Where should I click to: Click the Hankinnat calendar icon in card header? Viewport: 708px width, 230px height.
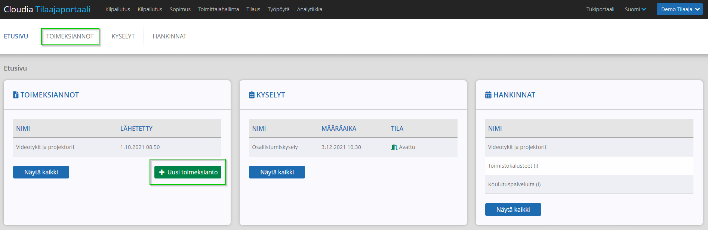[488, 95]
